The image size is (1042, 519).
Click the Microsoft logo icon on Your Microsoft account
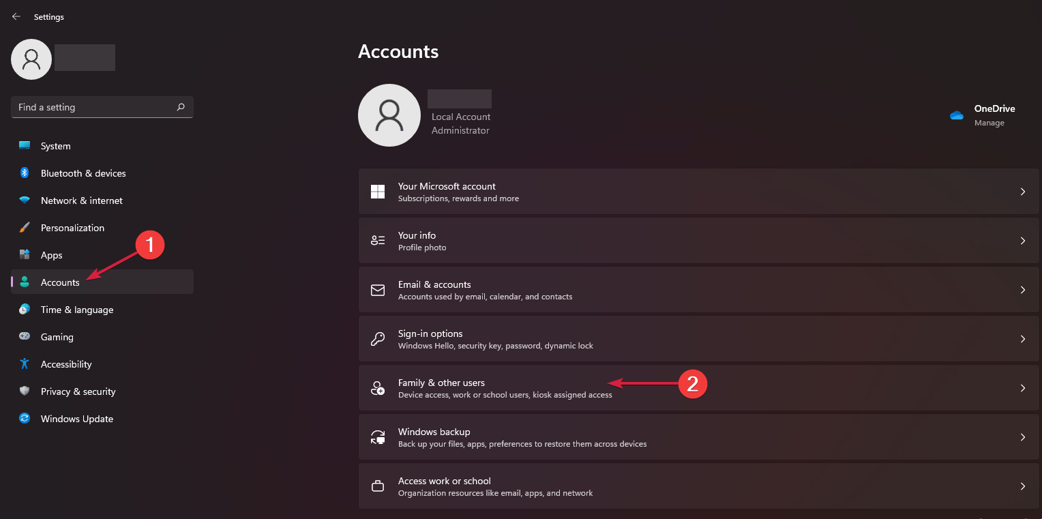378,192
